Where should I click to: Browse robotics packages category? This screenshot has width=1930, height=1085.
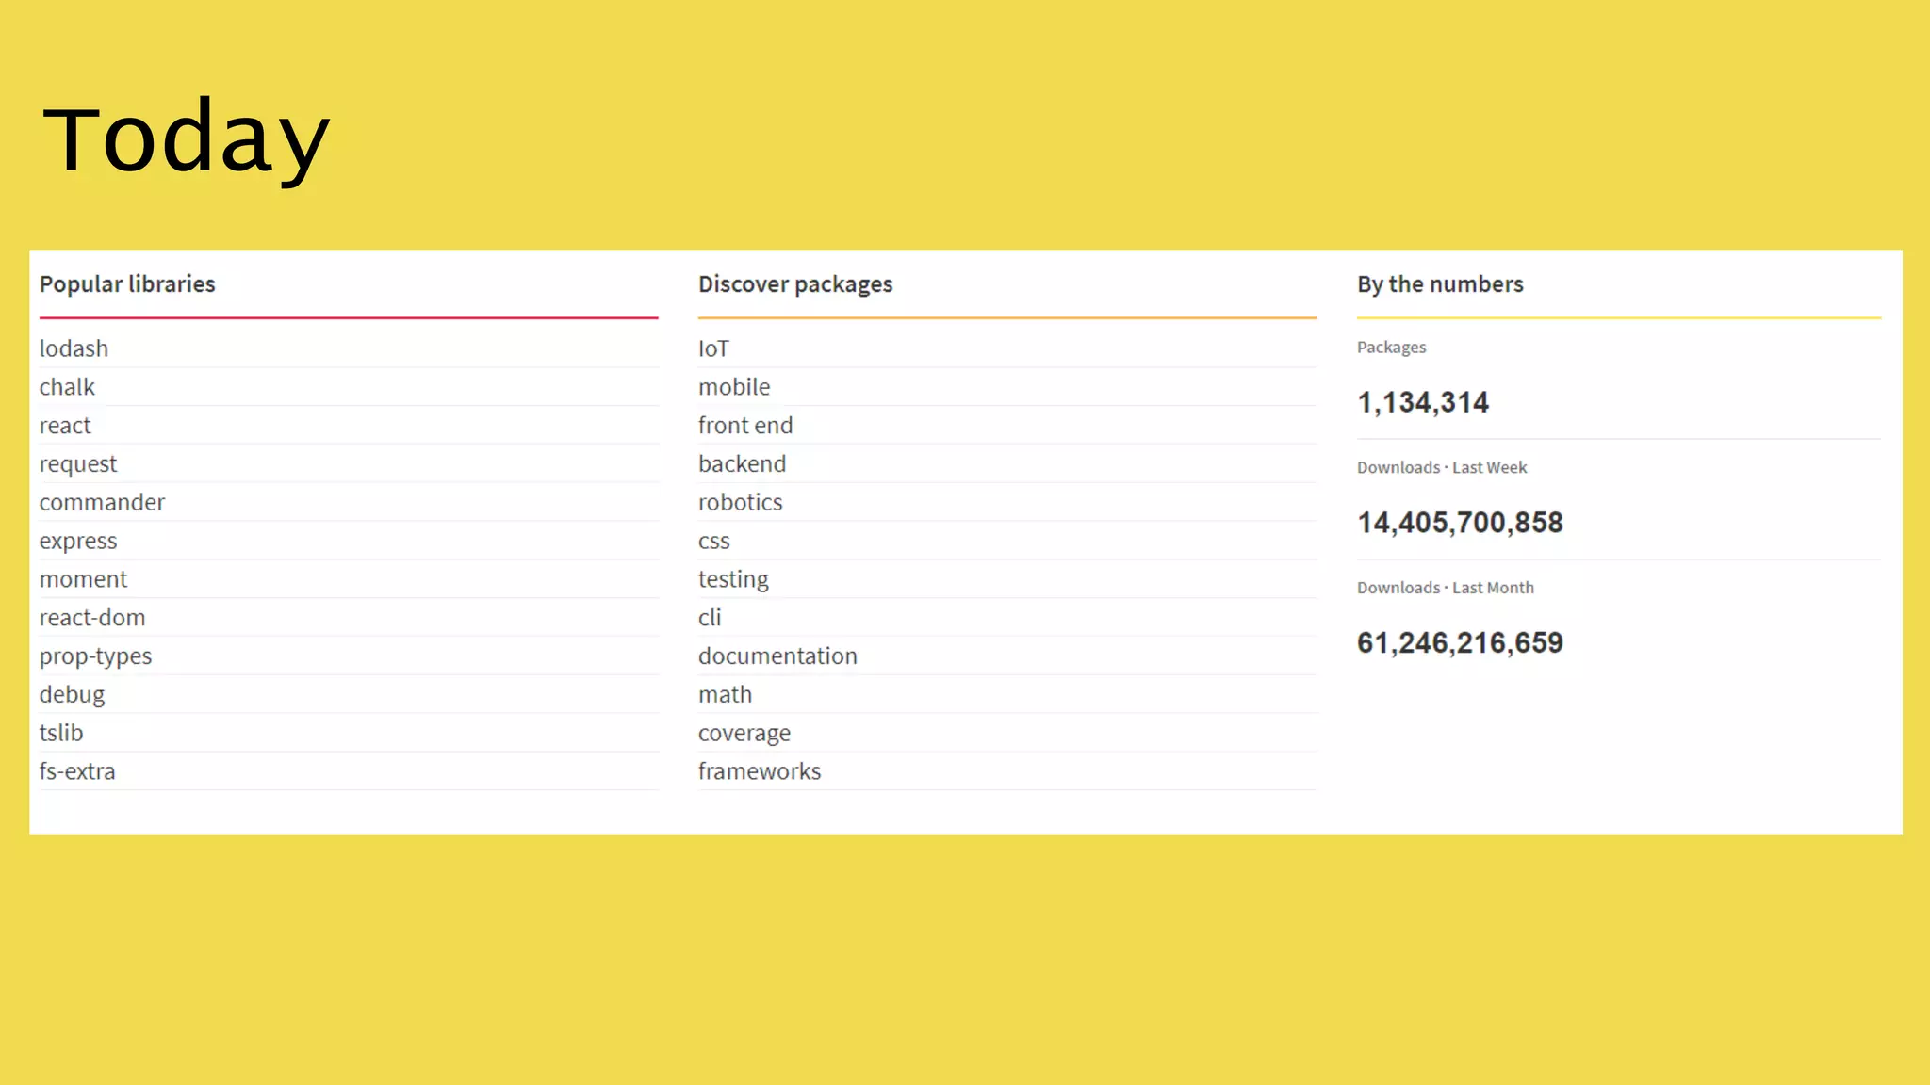point(740,502)
